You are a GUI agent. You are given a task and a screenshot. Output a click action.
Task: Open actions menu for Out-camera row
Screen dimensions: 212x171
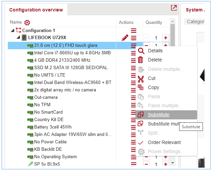(x=133, y=97)
